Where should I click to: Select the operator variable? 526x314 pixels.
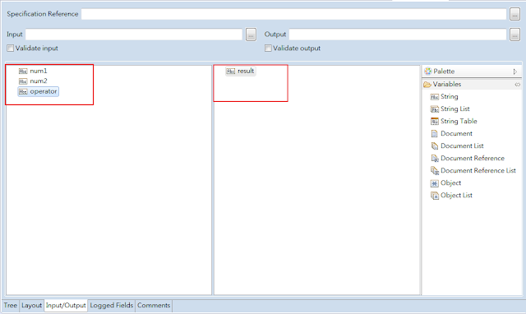39,91
